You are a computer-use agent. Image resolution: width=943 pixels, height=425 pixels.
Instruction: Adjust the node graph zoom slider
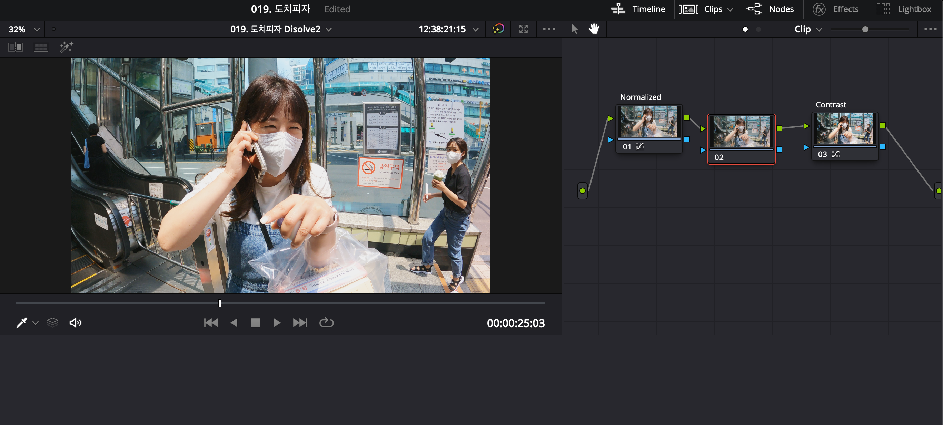point(865,29)
